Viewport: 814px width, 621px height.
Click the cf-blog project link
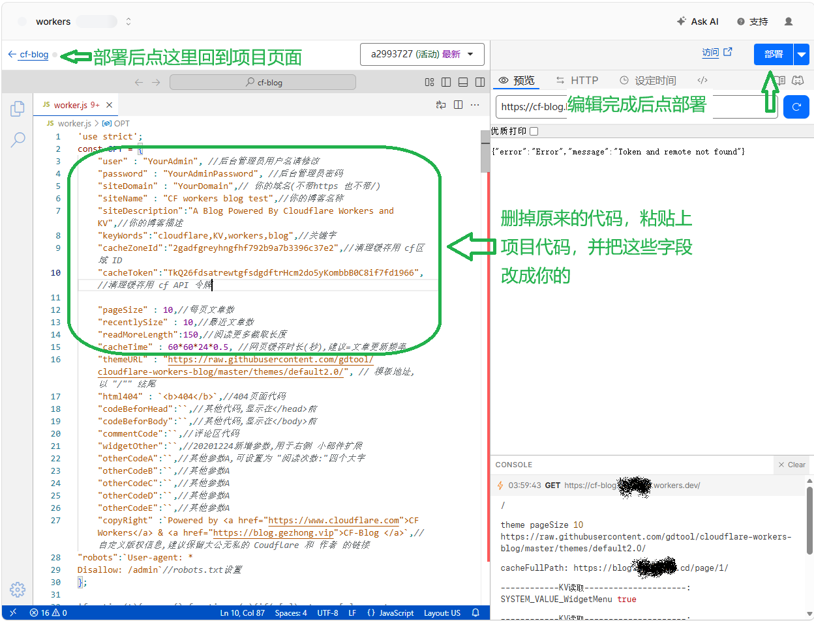tap(34, 54)
